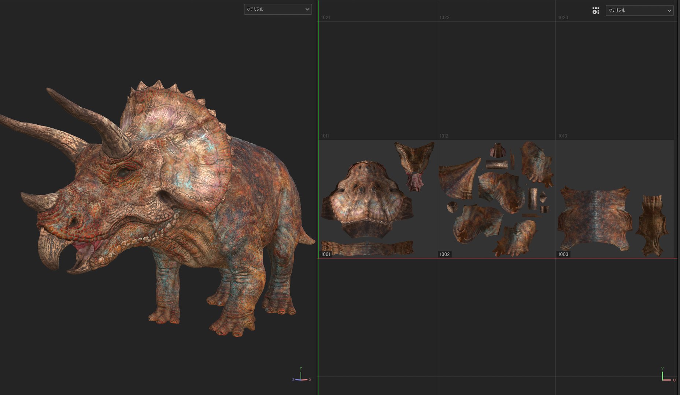
Task: Click the UV tile display settings icon
Action: click(596, 11)
